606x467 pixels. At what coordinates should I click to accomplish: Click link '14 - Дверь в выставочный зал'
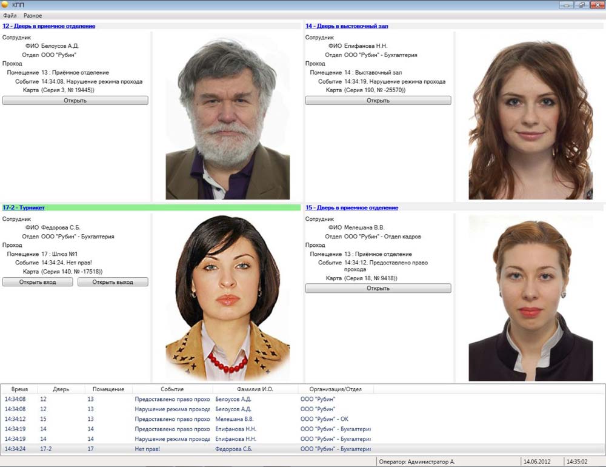click(x=347, y=26)
